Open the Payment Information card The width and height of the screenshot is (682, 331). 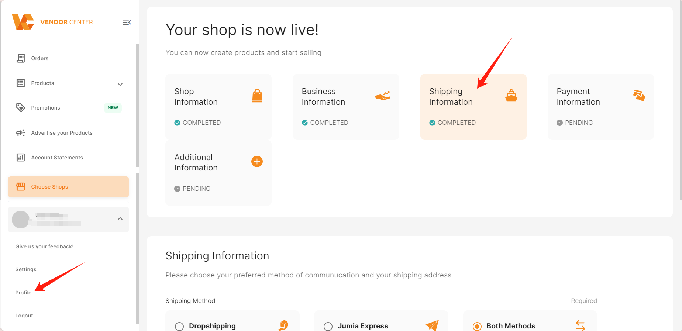(x=600, y=107)
